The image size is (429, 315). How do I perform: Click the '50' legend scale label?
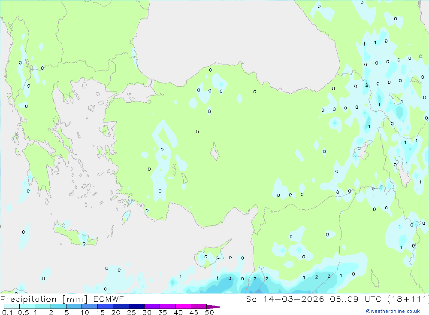pyautogui.click(x=209, y=312)
